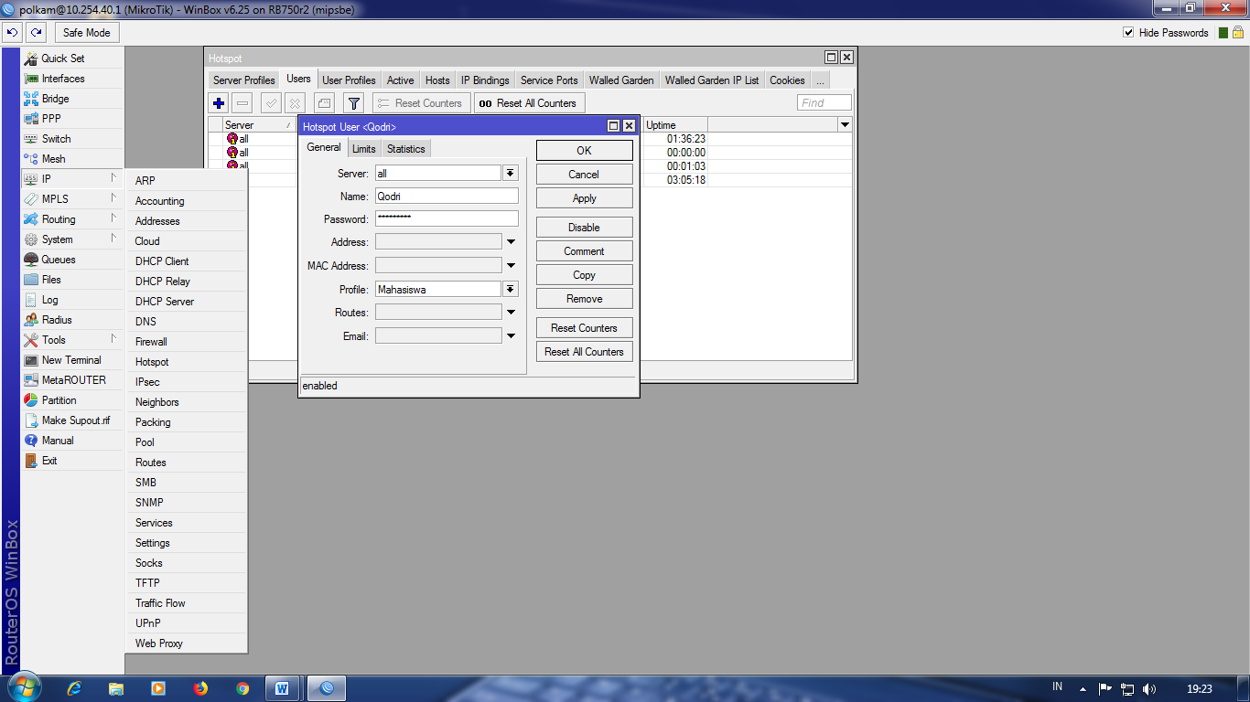Click the X Disable button in Hotspot toolbar
1250x702 pixels.
[296, 103]
